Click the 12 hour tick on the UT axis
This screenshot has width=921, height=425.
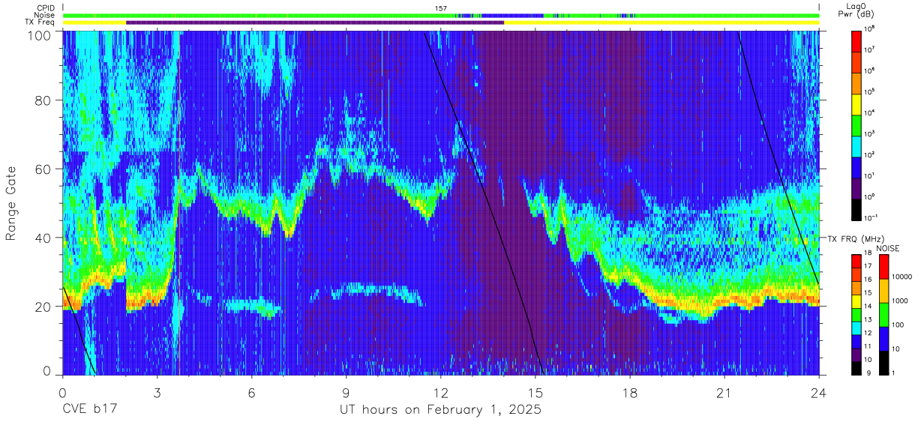tap(441, 393)
